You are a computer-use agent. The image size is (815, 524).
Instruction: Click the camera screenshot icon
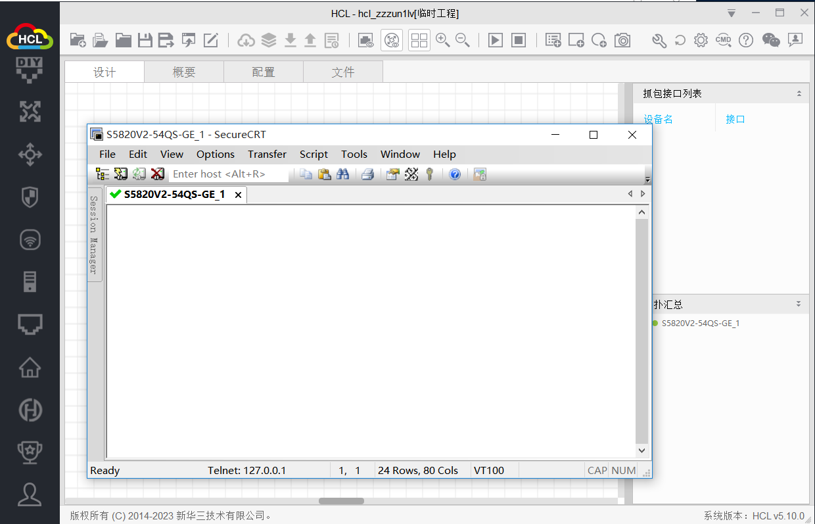pos(622,40)
